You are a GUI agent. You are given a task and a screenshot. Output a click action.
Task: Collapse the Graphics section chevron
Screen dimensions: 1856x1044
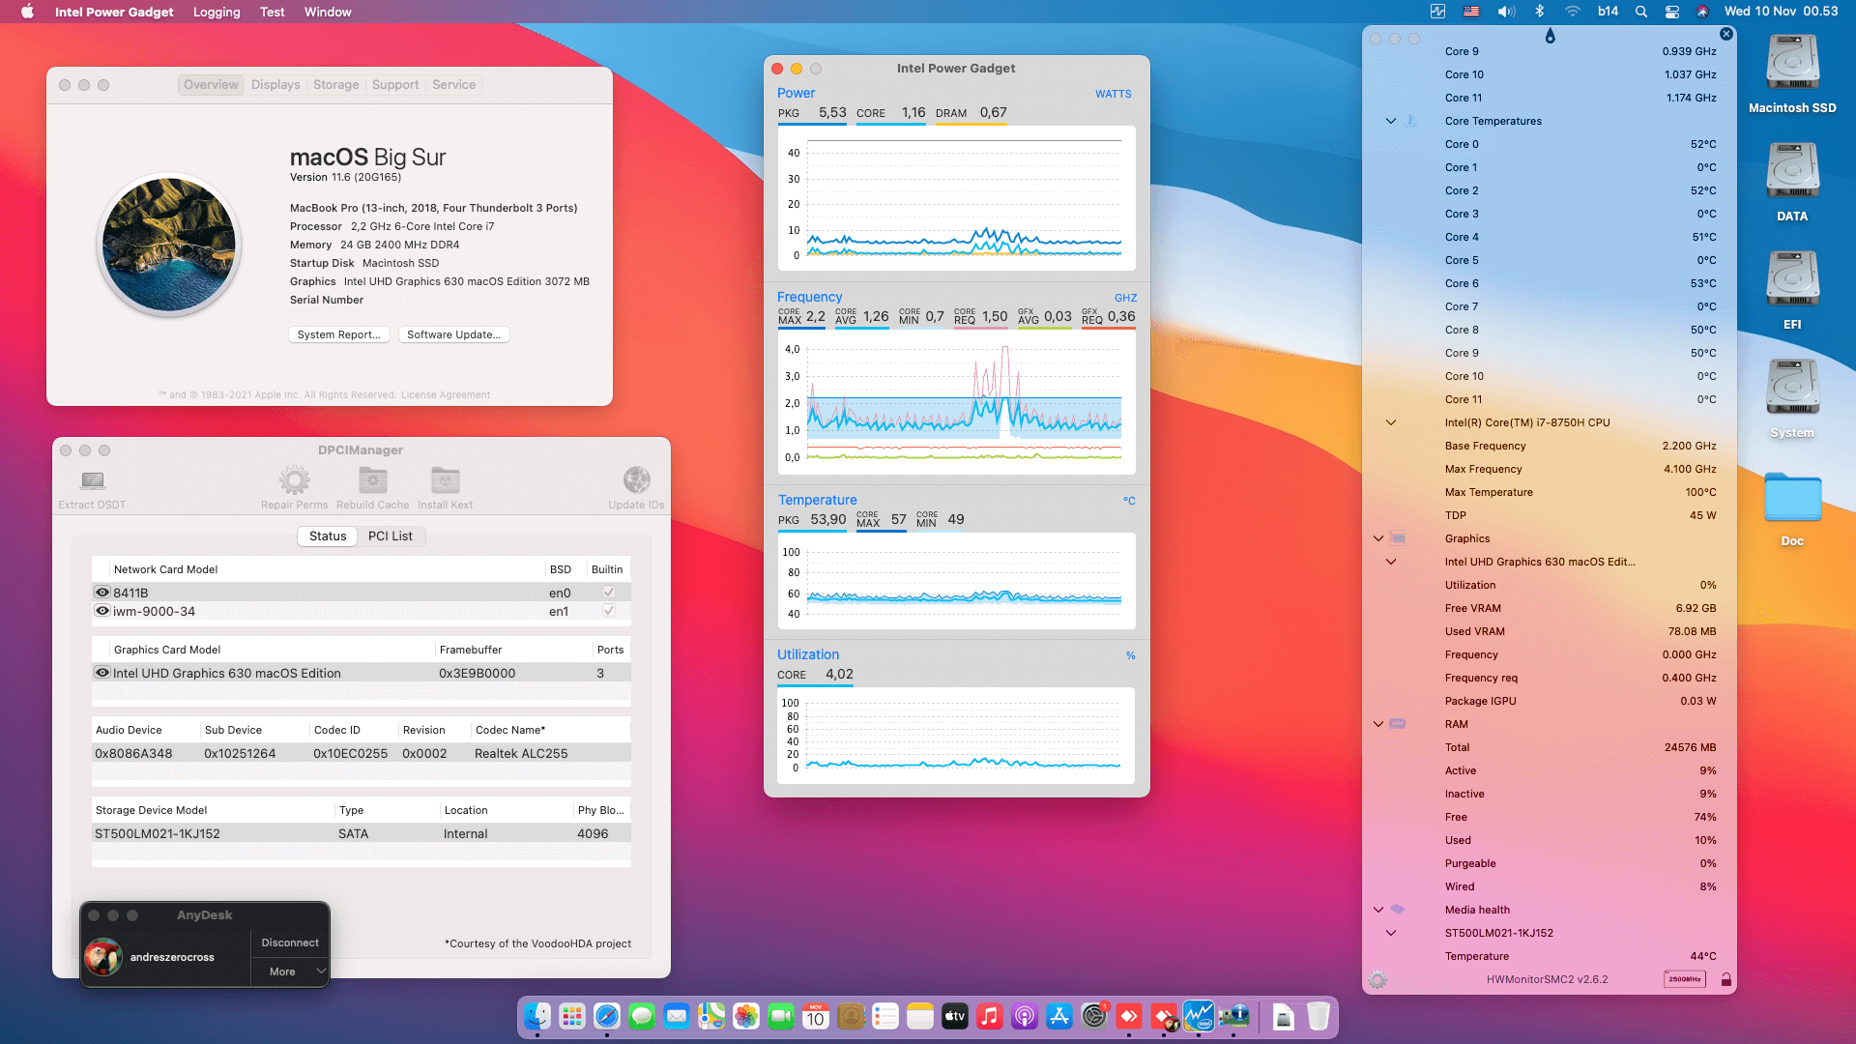point(1378,538)
